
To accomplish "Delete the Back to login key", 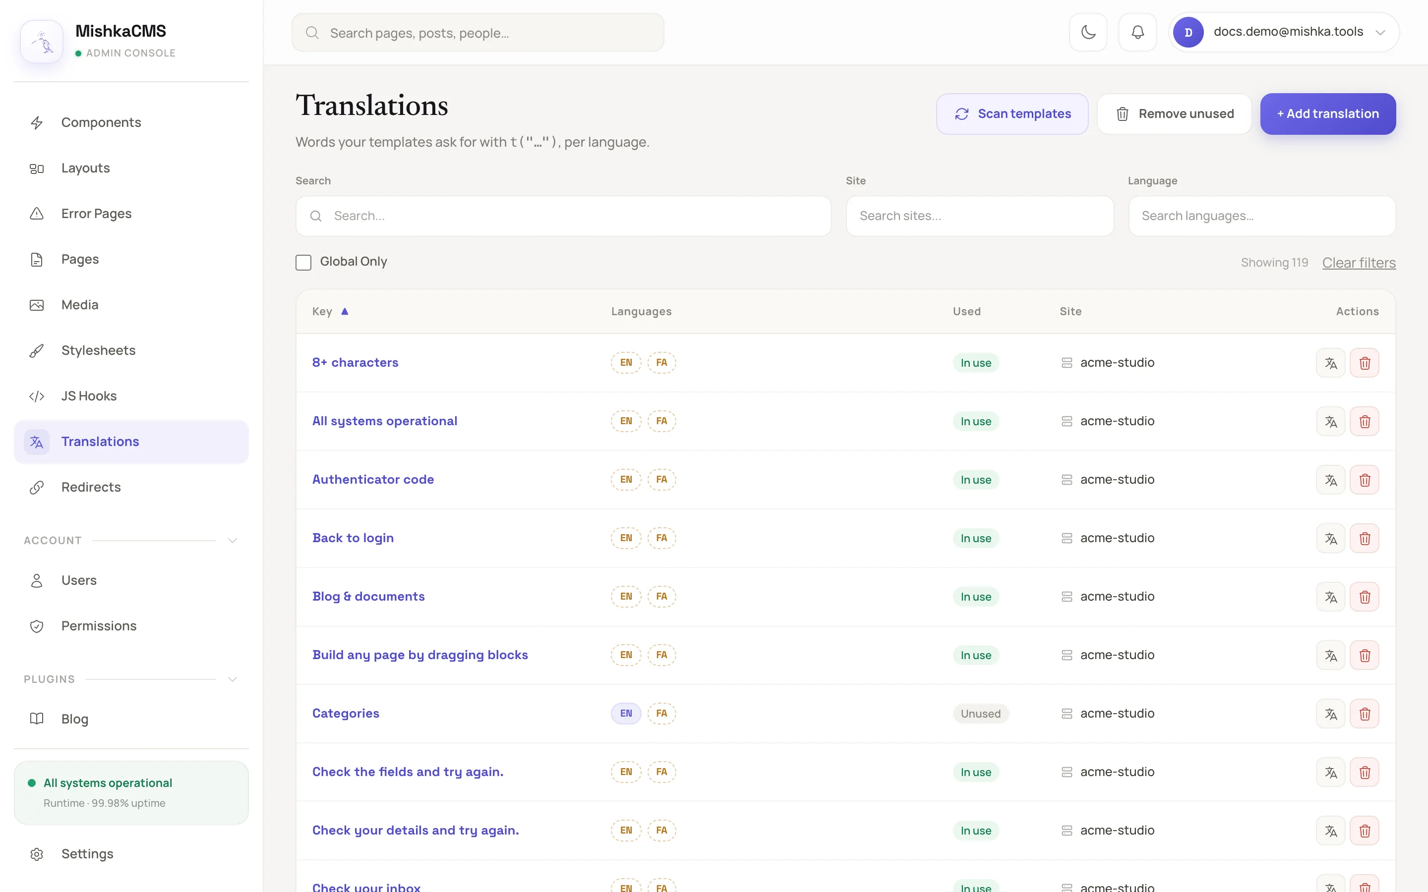I will tap(1364, 538).
